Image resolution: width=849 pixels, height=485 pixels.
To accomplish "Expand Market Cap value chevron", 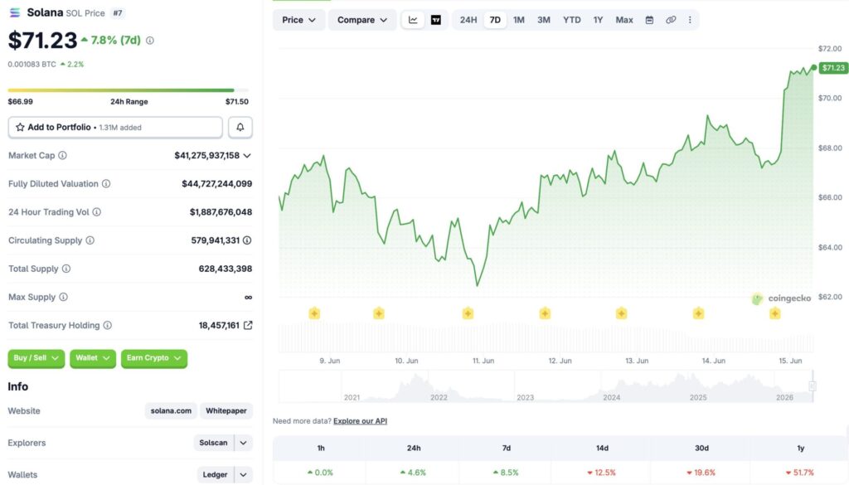I will click(247, 156).
